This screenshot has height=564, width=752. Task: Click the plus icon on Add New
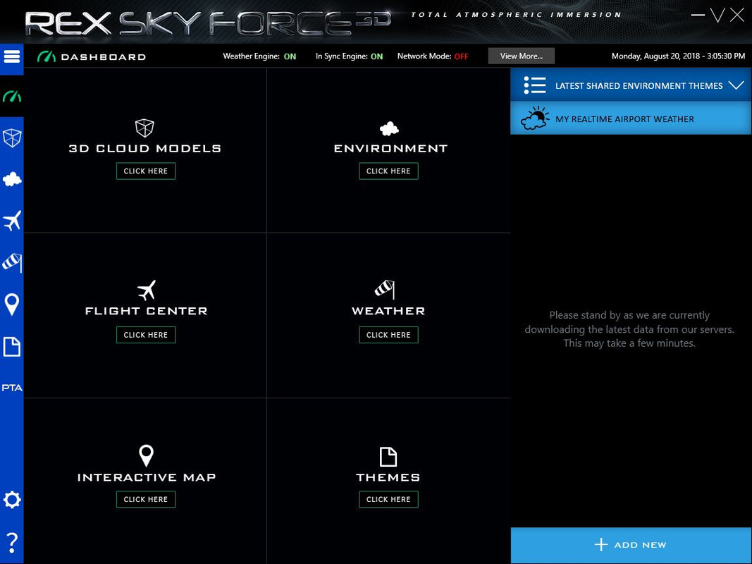[x=601, y=544]
